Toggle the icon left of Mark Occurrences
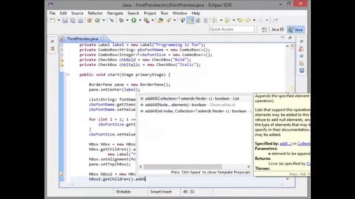Screen dimensions: 355x199 [x=182, y=20]
